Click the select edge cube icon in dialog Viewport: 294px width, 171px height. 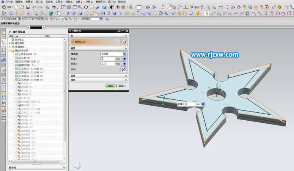click(x=123, y=42)
